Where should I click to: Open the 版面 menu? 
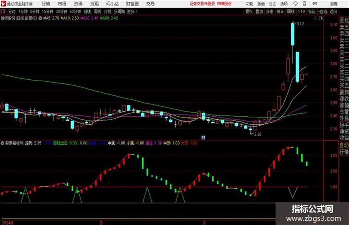coord(261,4)
